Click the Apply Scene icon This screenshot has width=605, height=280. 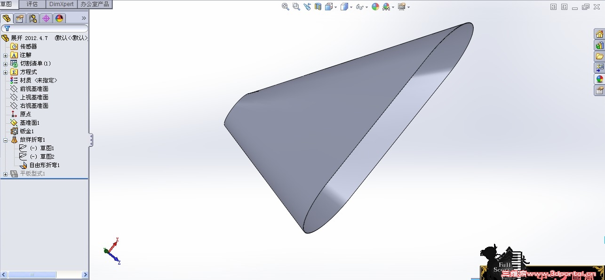tap(386, 7)
